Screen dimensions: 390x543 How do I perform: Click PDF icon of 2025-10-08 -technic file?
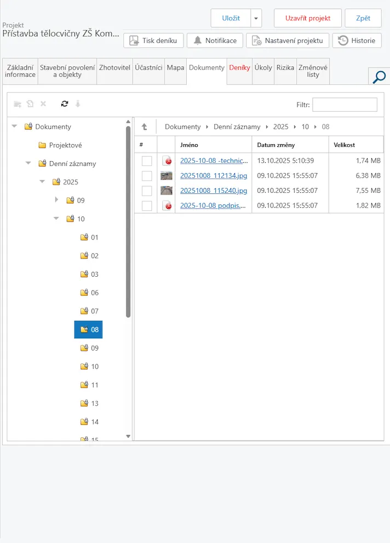[x=167, y=161]
